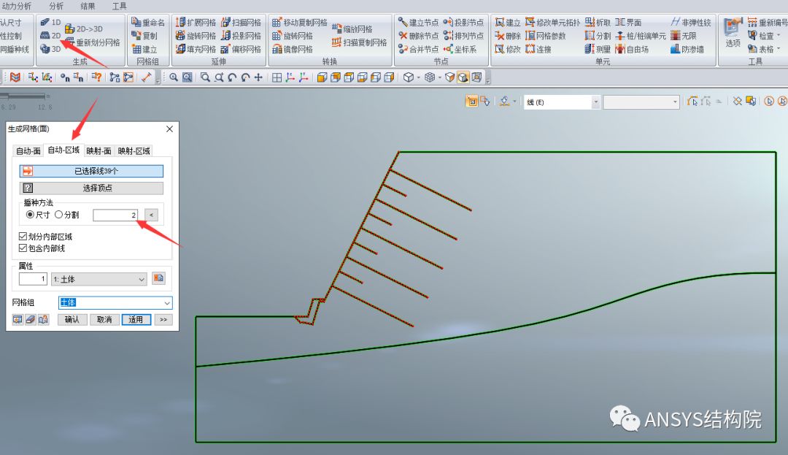788x455 pixels.
Task: Click 桩/桩端单元 pile element tool
Action: point(641,36)
